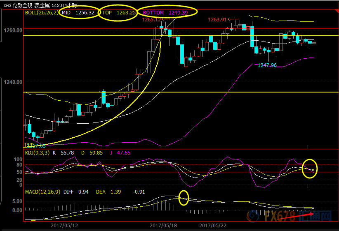
Task: Click the 伦敦金现 chart title
Action: [x=23, y=5]
